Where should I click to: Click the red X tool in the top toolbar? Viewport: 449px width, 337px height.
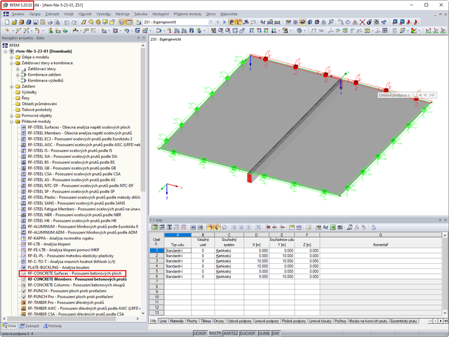[362, 22]
